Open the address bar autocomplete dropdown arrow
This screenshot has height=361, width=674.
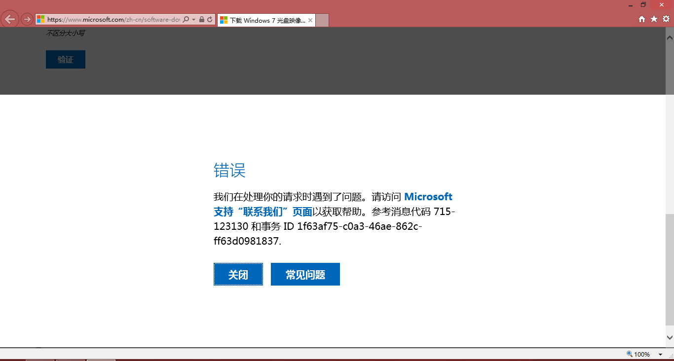coord(193,20)
